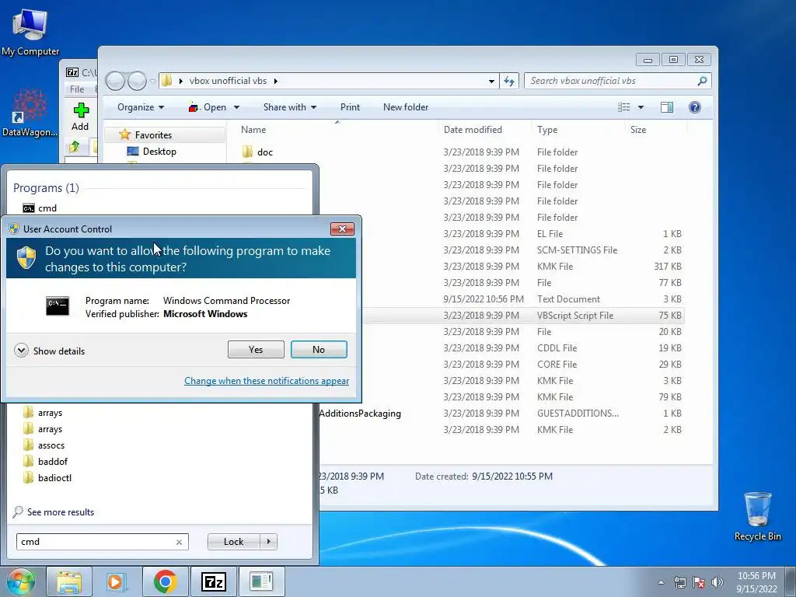This screenshot has width=796, height=597.
Task: Open the shutdown options arrow beside Lock
Action: click(268, 542)
